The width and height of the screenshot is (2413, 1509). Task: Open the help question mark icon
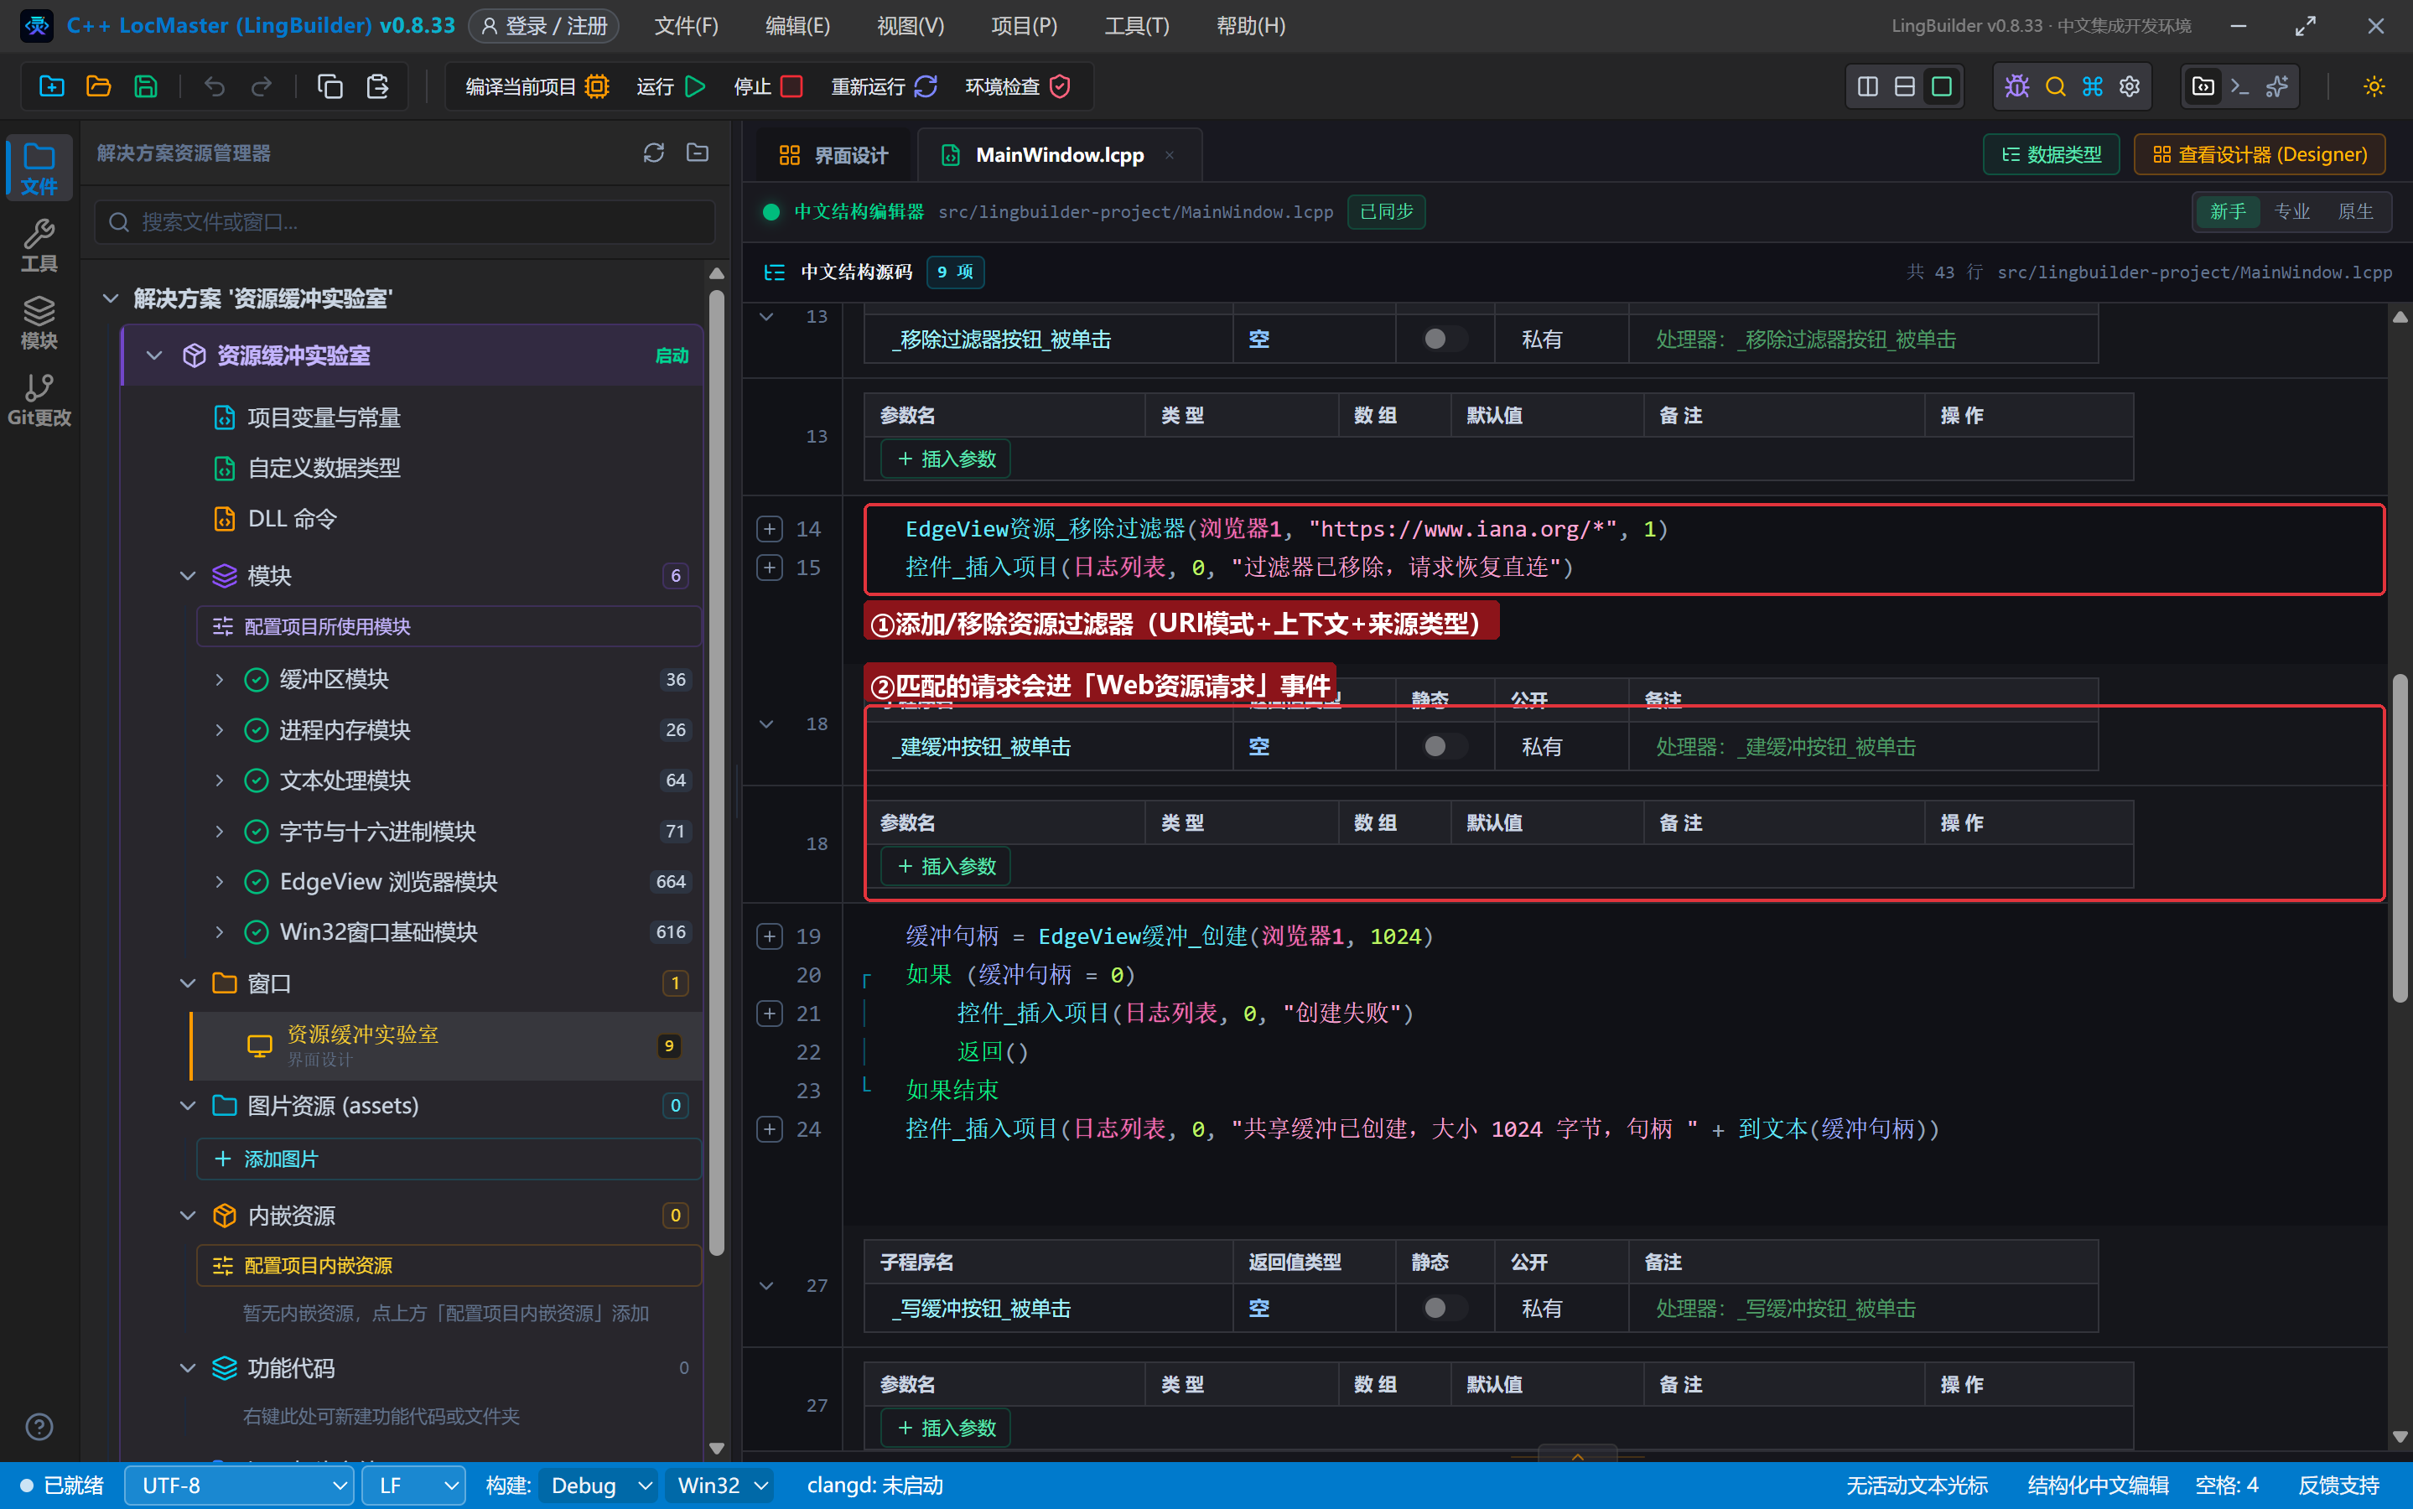click(x=39, y=1427)
